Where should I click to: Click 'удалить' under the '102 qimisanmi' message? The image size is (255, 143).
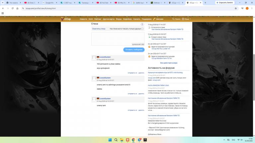141,73
